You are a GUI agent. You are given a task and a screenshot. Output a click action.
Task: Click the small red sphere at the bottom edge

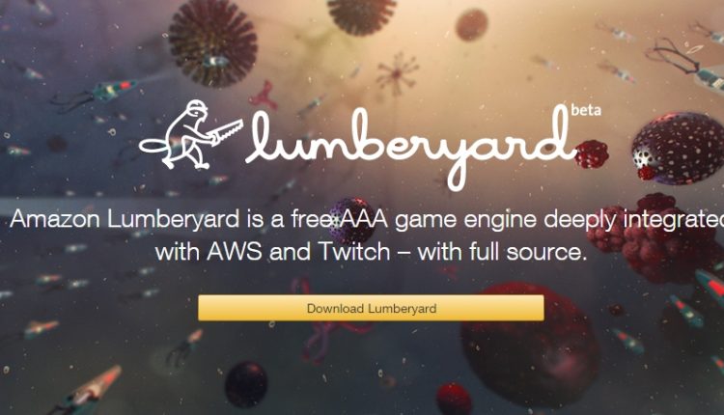454,399
